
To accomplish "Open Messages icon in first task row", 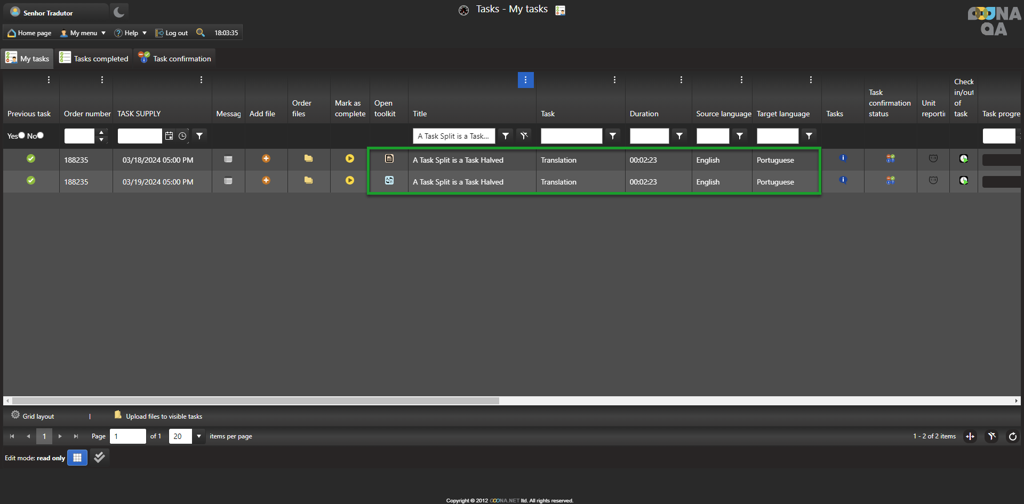I will (x=228, y=159).
